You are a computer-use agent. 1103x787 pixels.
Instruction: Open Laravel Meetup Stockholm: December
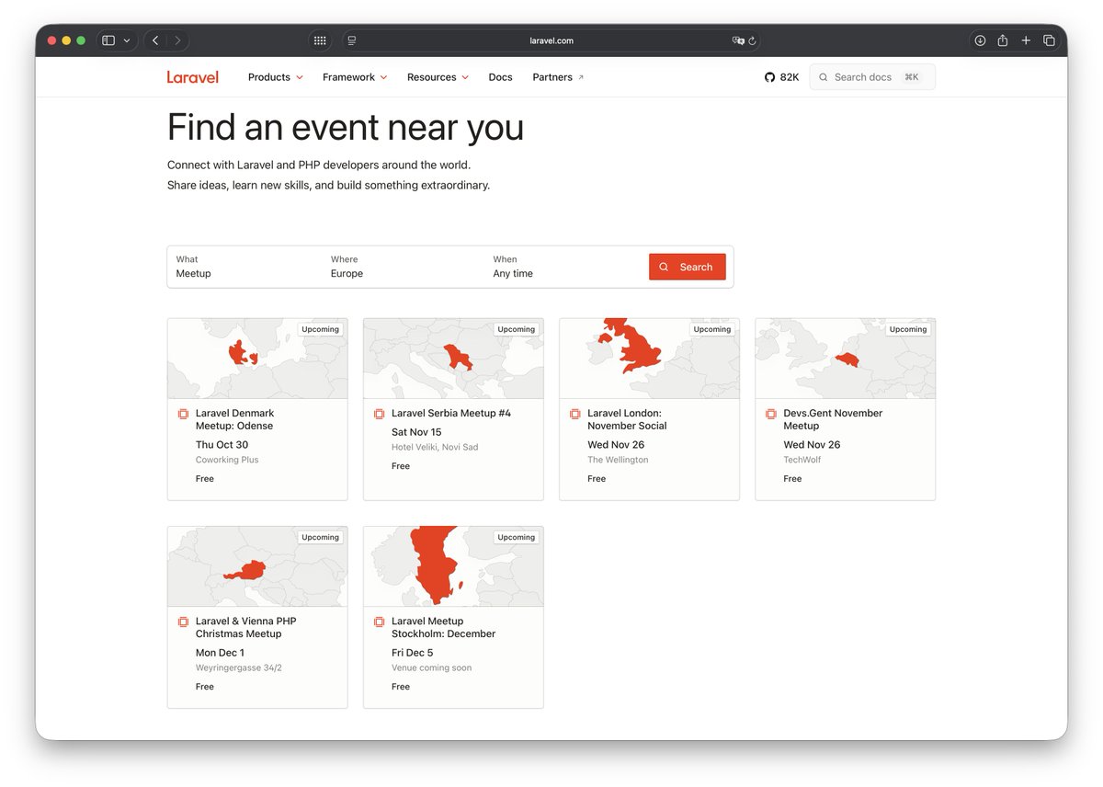(x=443, y=627)
